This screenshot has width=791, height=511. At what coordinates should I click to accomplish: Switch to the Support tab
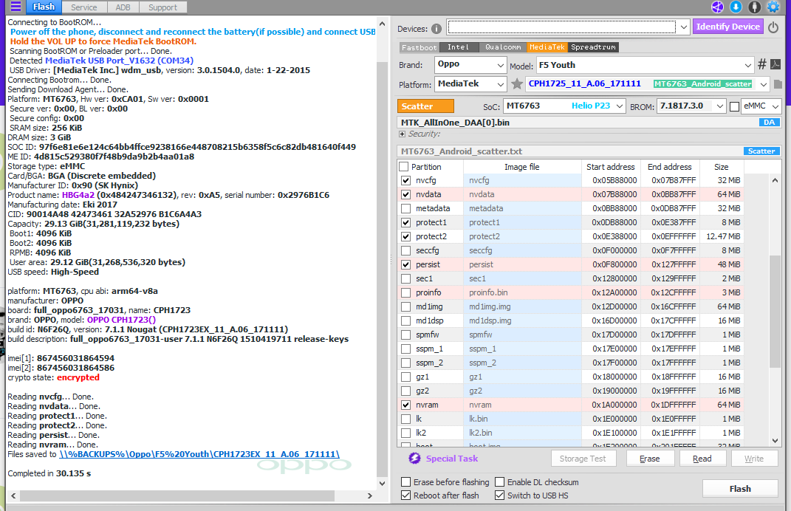click(x=162, y=7)
